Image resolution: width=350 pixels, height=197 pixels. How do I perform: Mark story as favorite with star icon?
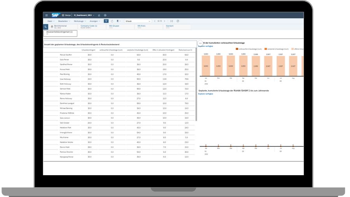pos(99,15)
